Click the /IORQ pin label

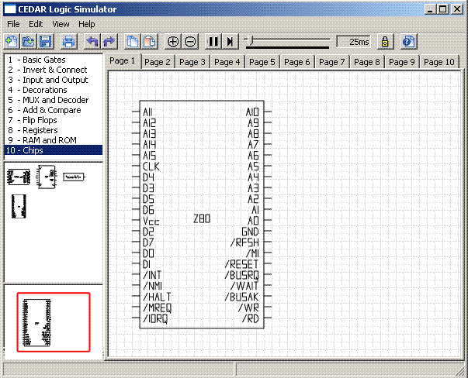point(155,319)
